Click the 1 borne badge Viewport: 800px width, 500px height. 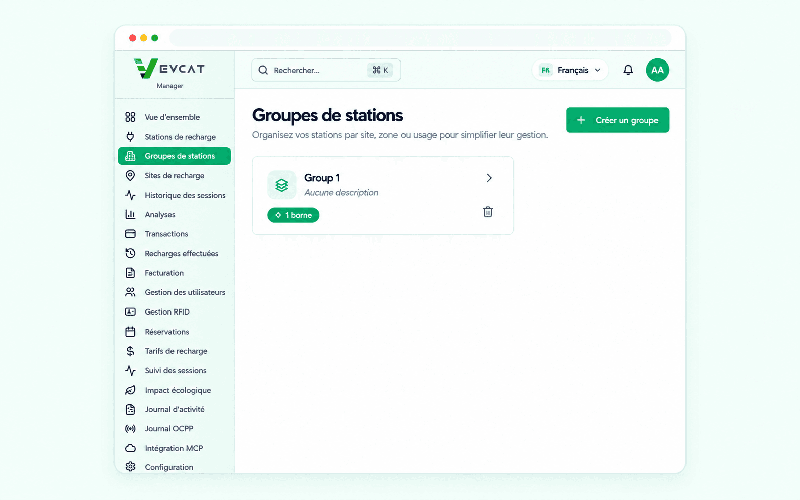(293, 215)
